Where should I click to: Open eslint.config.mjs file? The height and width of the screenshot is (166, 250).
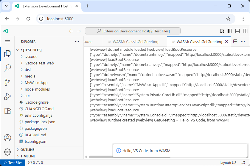[49, 115]
